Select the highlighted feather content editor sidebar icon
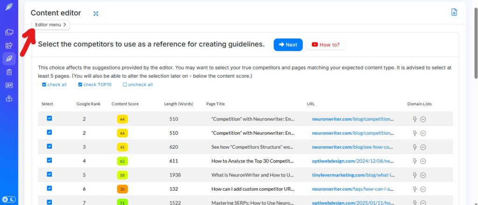This screenshot has width=478, height=205. (9, 59)
